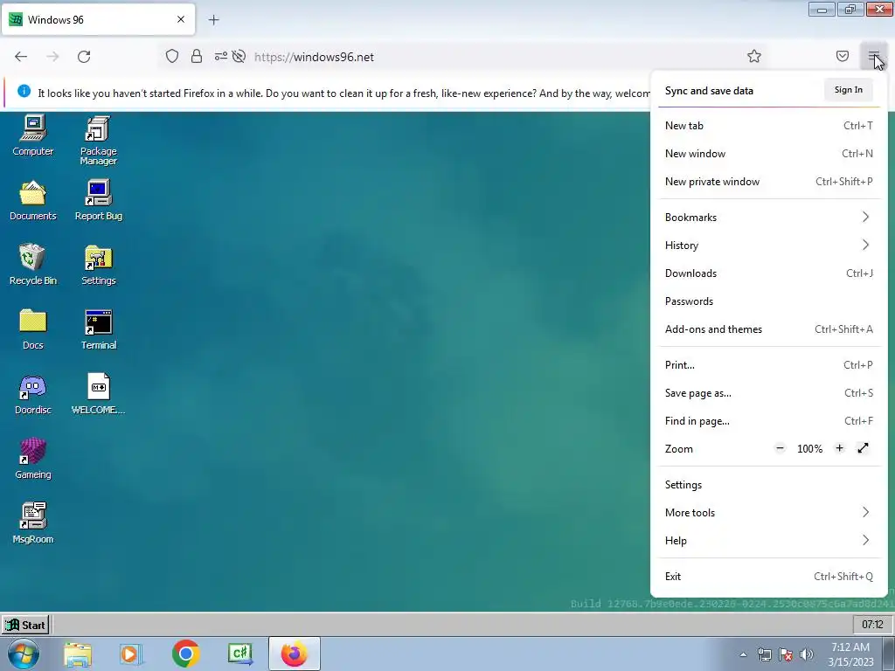Expand the Bookmarks submenu
895x671 pixels.
click(769, 218)
